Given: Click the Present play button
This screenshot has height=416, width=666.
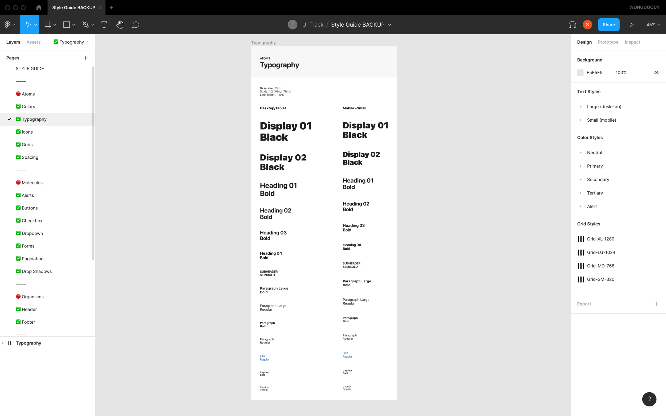Looking at the screenshot, I should [x=631, y=25].
